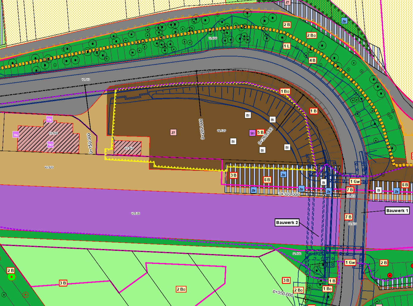Select green circle with red dot at left edge
This screenshot has width=413, height=306.
[x=12, y=277]
